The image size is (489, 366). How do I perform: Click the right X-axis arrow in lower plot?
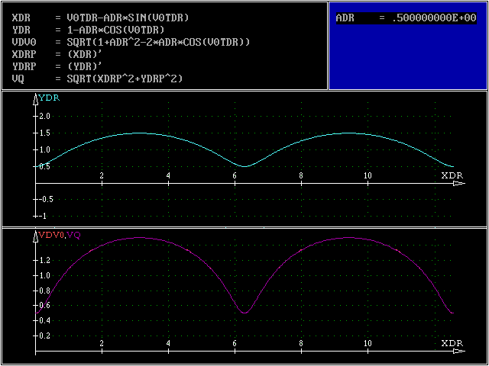coord(459,352)
